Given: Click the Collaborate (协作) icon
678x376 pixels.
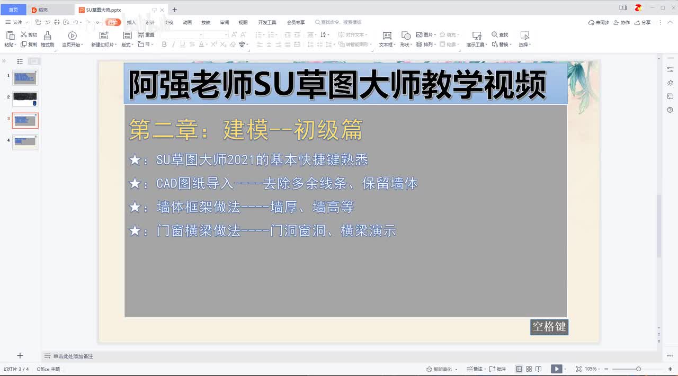Looking at the screenshot, I should pyautogui.click(x=617, y=23).
